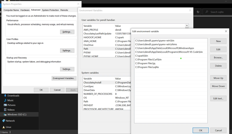Click the Music note icon in sidebar
This screenshot has height=134, width=232.
[5, 100]
